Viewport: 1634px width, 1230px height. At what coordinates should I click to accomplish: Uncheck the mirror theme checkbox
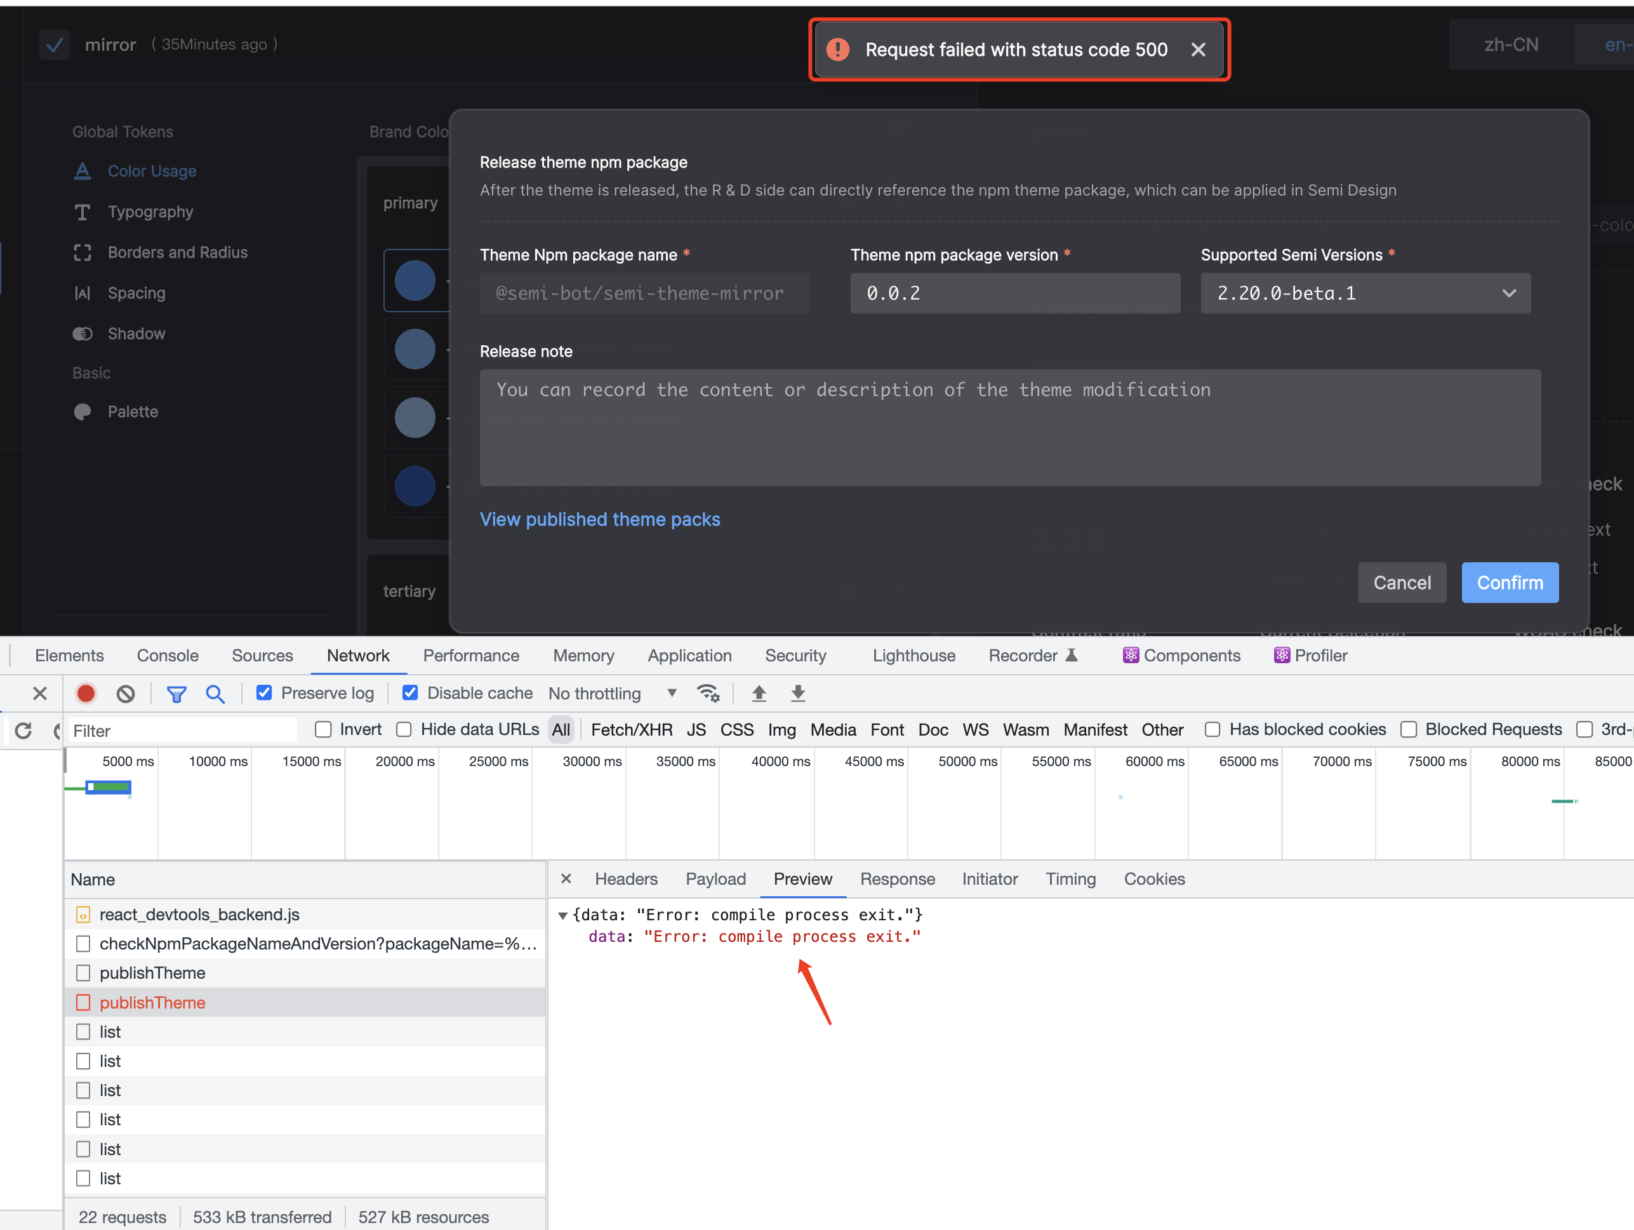point(54,44)
